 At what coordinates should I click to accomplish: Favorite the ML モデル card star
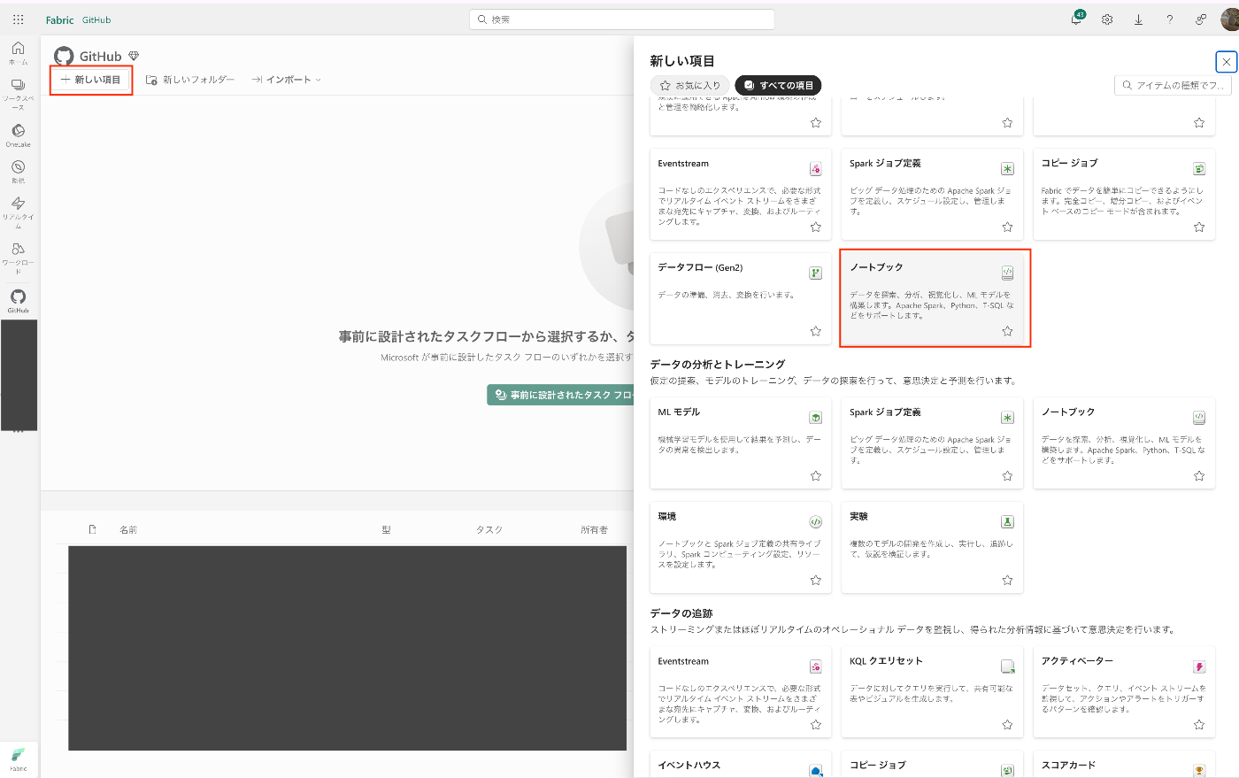point(816,476)
